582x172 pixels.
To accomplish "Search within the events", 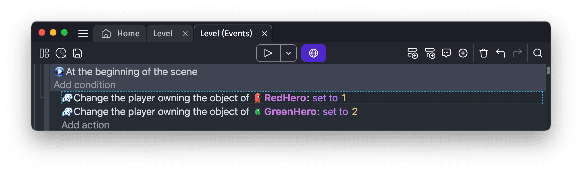I will [x=538, y=53].
